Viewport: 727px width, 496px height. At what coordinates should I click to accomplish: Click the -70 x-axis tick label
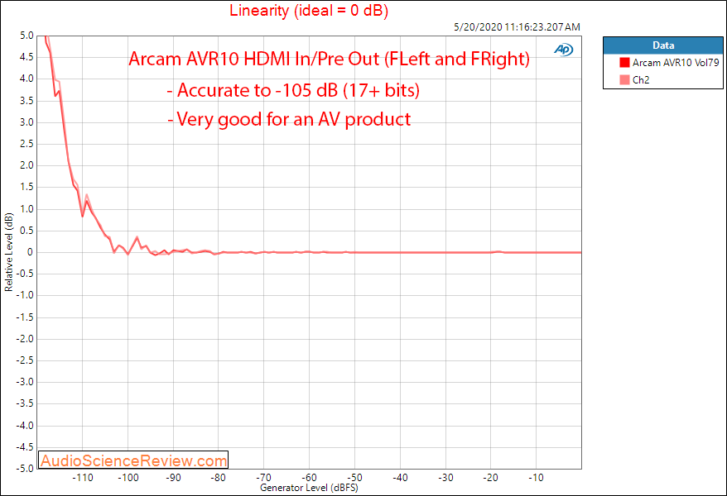coord(264,478)
